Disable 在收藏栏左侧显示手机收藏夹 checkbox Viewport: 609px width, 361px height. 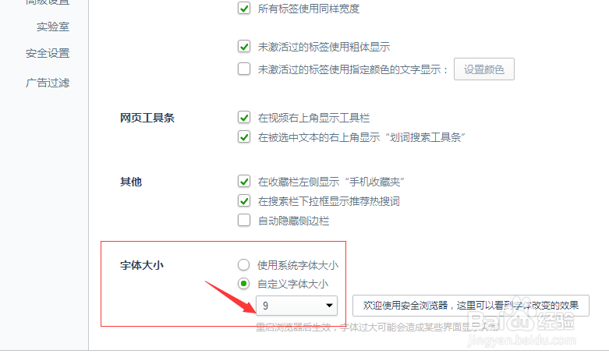click(x=244, y=181)
